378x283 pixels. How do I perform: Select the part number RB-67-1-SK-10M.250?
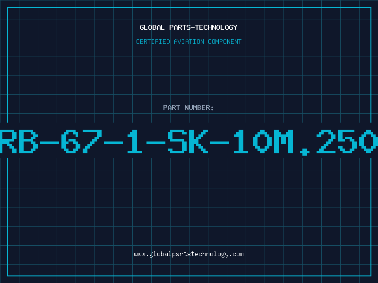[x=189, y=142]
